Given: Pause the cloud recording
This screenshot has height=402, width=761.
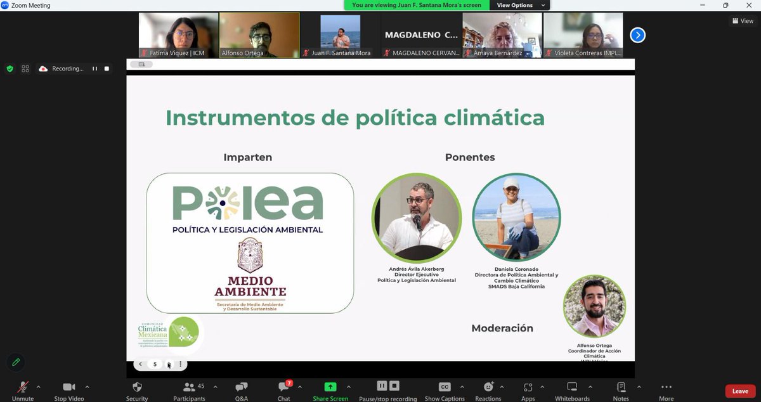Looking at the screenshot, I should (x=382, y=386).
